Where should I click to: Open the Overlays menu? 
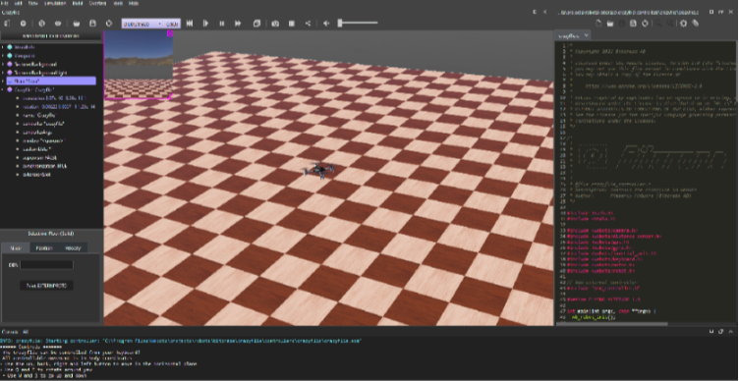[97, 3]
